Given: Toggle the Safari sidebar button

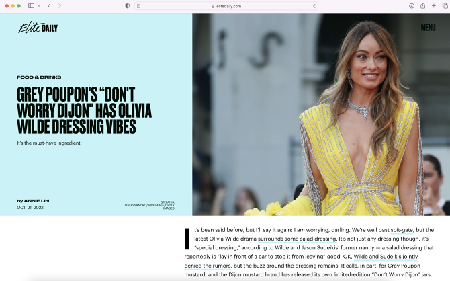Looking at the screenshot, I should (32, 6).
